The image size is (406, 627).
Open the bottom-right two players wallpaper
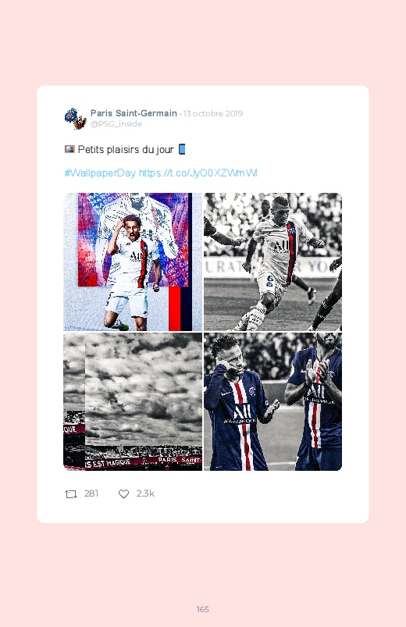tap(272, 401)
